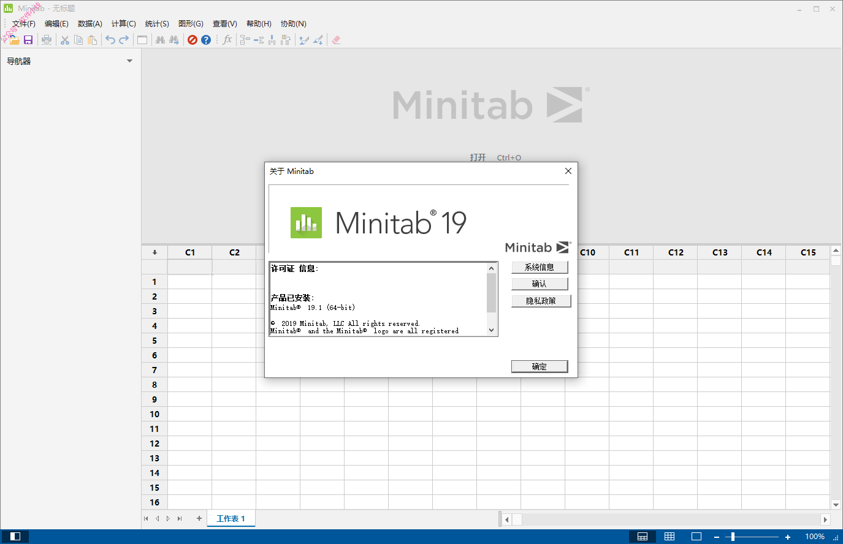Add a new worksheet with plus button

point(199,518)
